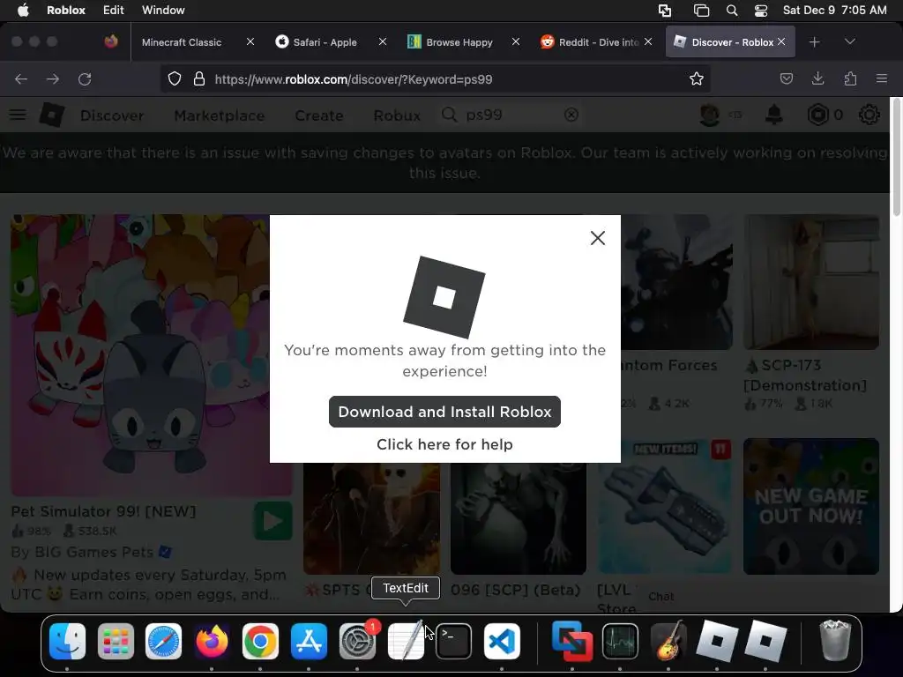Switch to the Safari - Apple tab

tap(325, 42)
